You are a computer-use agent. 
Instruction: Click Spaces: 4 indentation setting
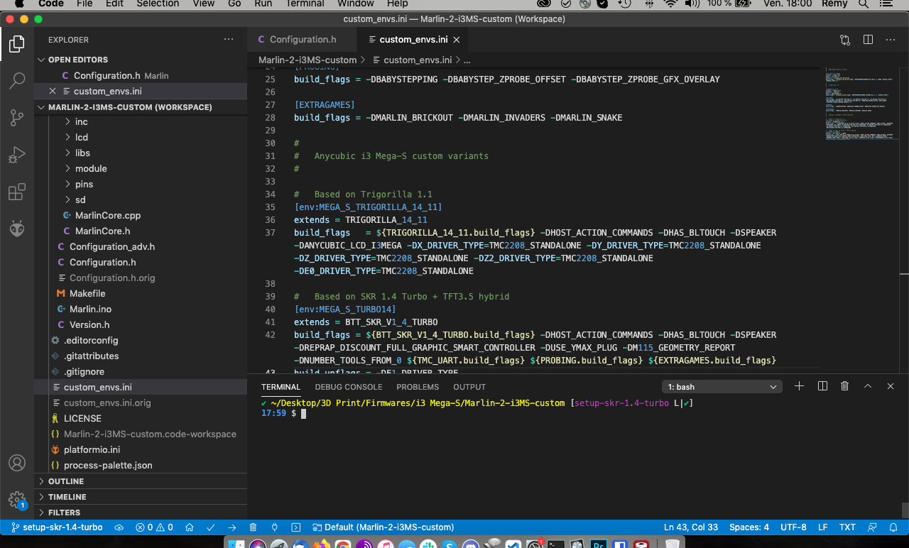tap(749, 527)
